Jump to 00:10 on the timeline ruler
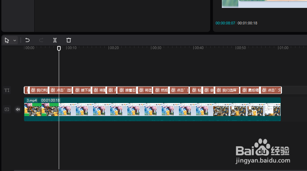This screenshot has width=307, height=171. [x=72, y=48]
